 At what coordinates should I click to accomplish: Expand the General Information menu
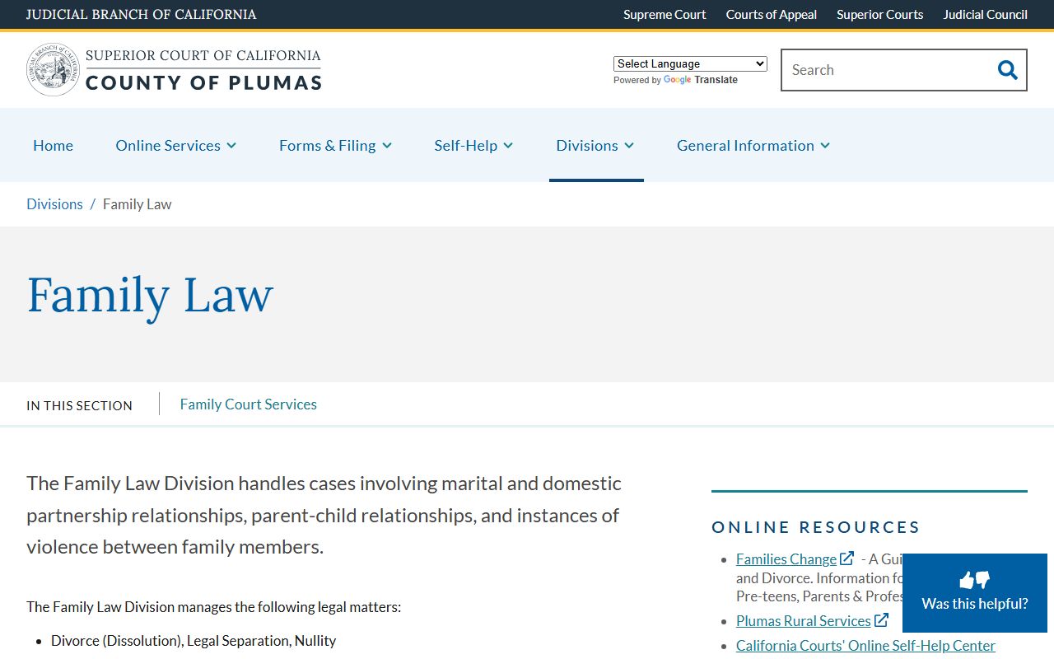[x=753, y=145]
